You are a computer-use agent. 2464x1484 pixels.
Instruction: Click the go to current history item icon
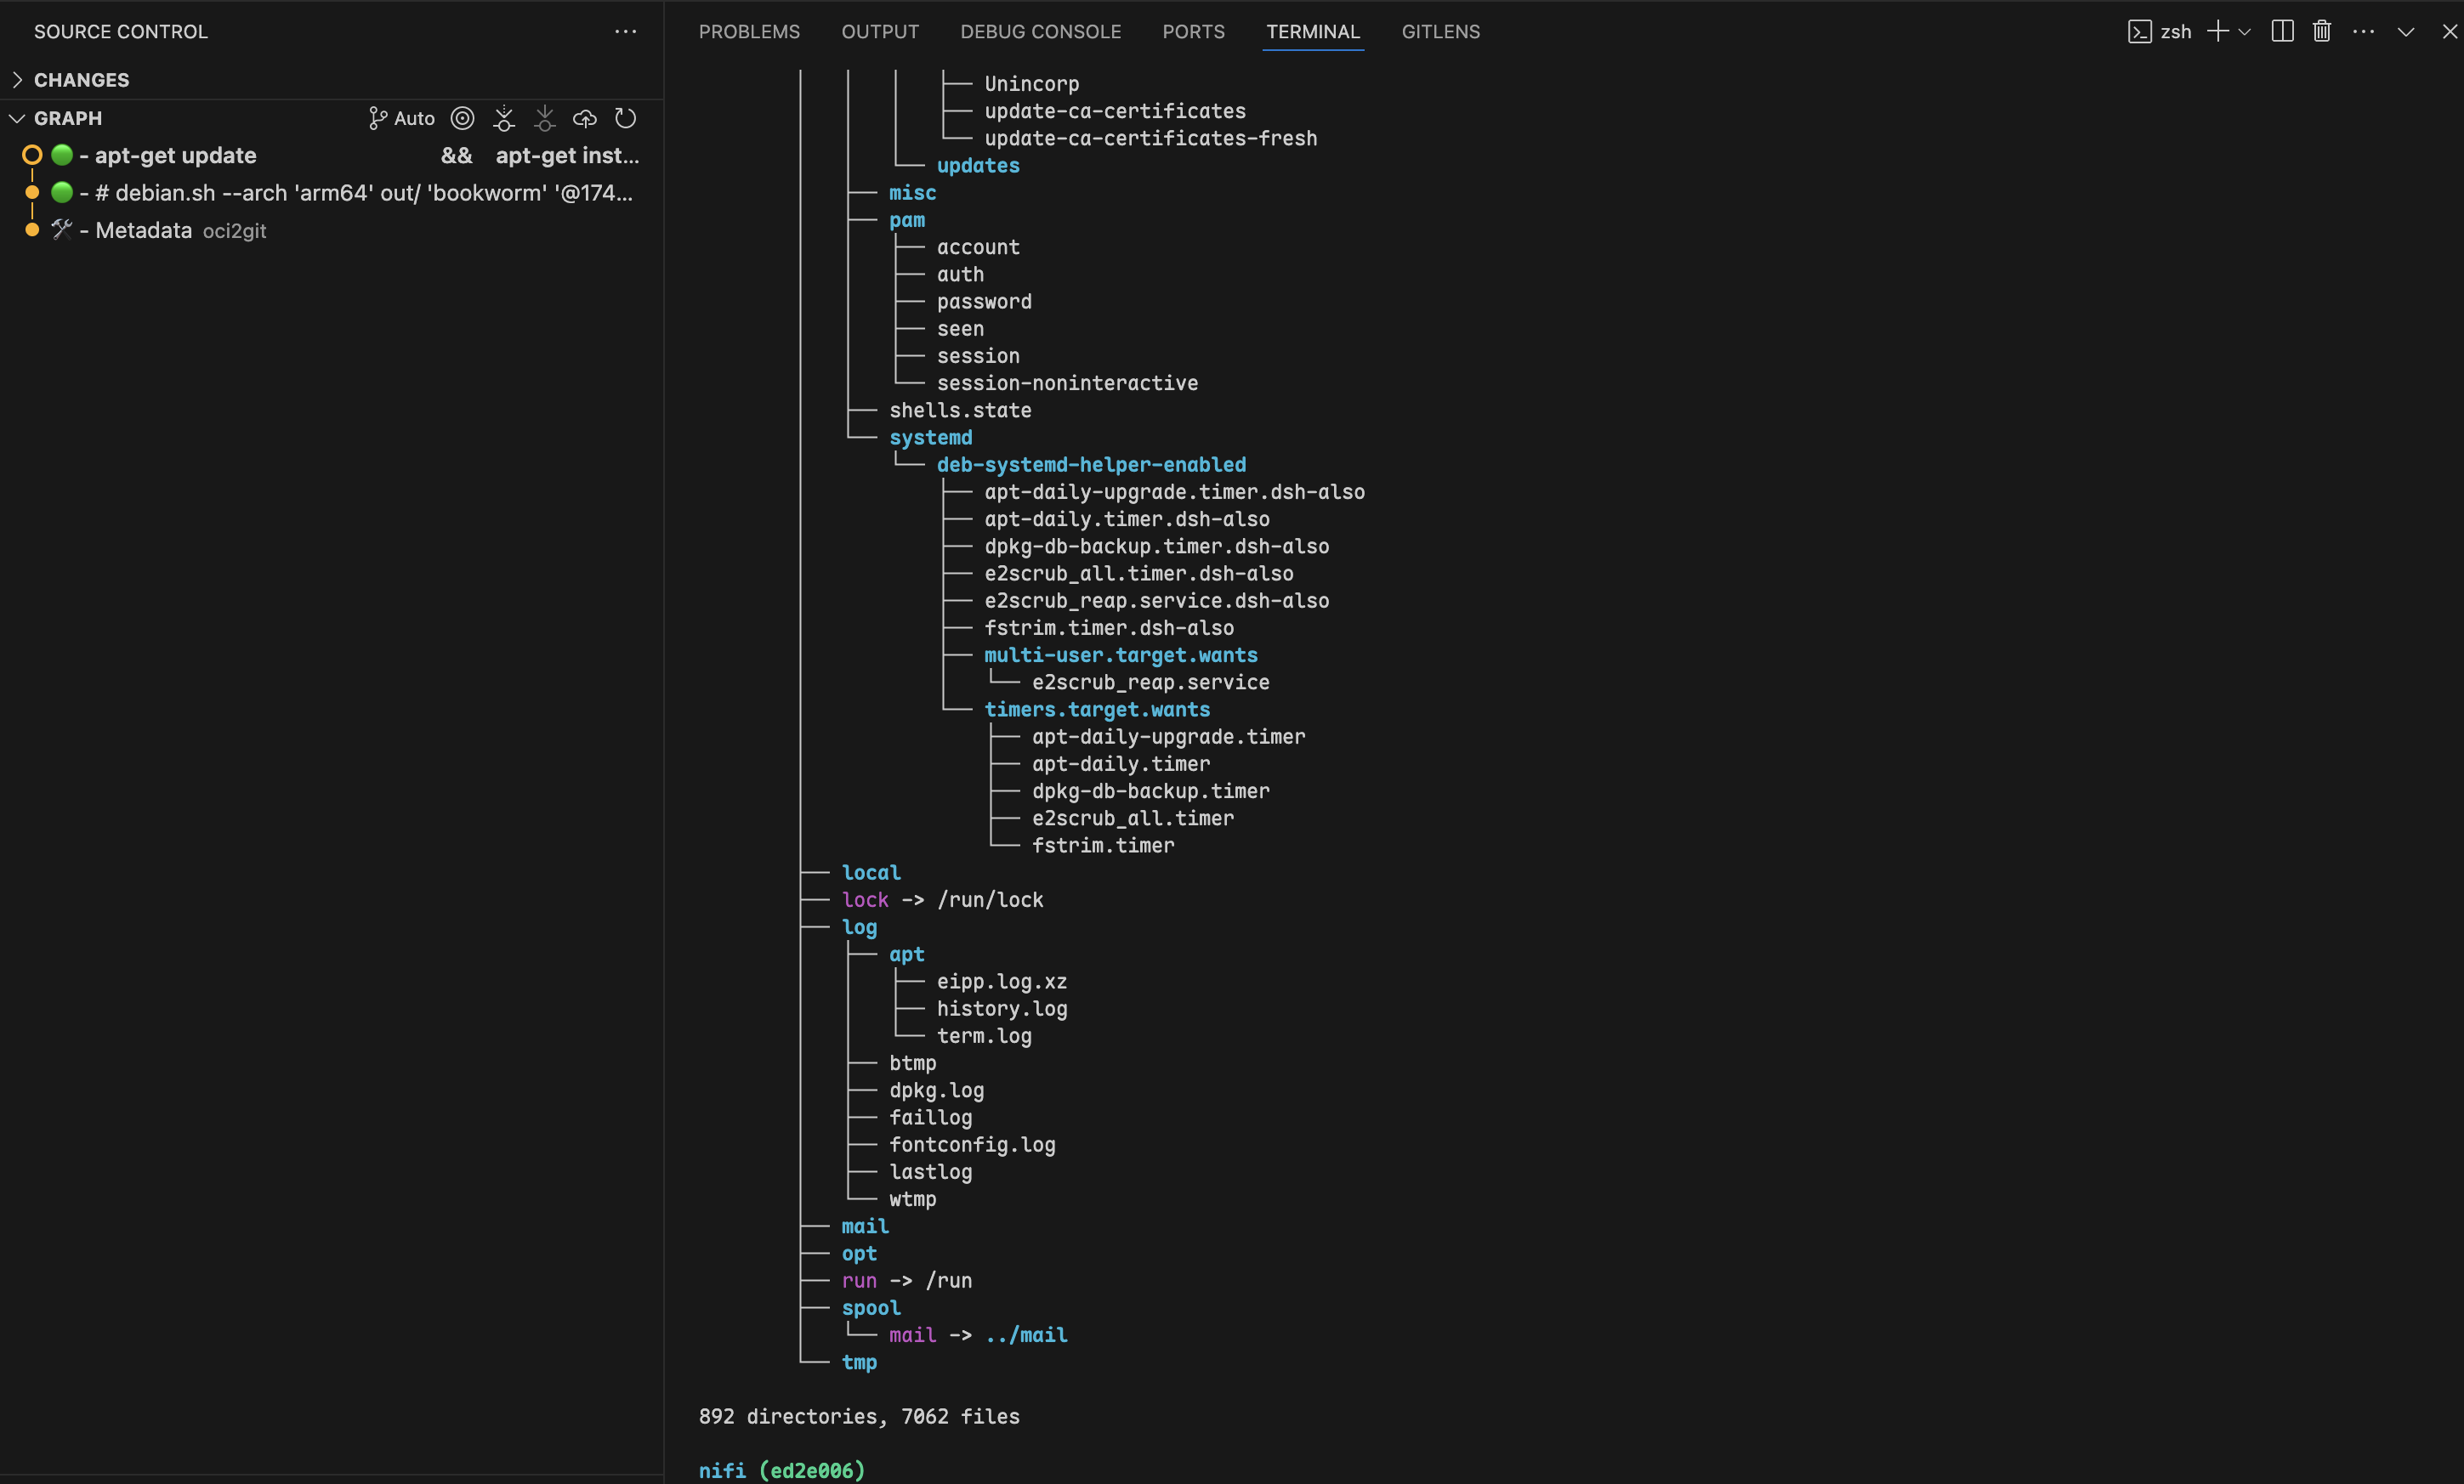[462, 118]
